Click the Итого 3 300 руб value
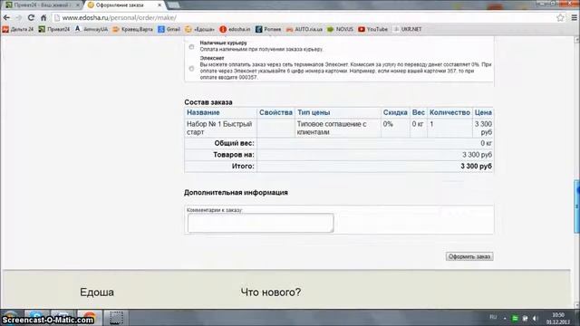Viewport: 580px width, 326px height. [476, 167]
